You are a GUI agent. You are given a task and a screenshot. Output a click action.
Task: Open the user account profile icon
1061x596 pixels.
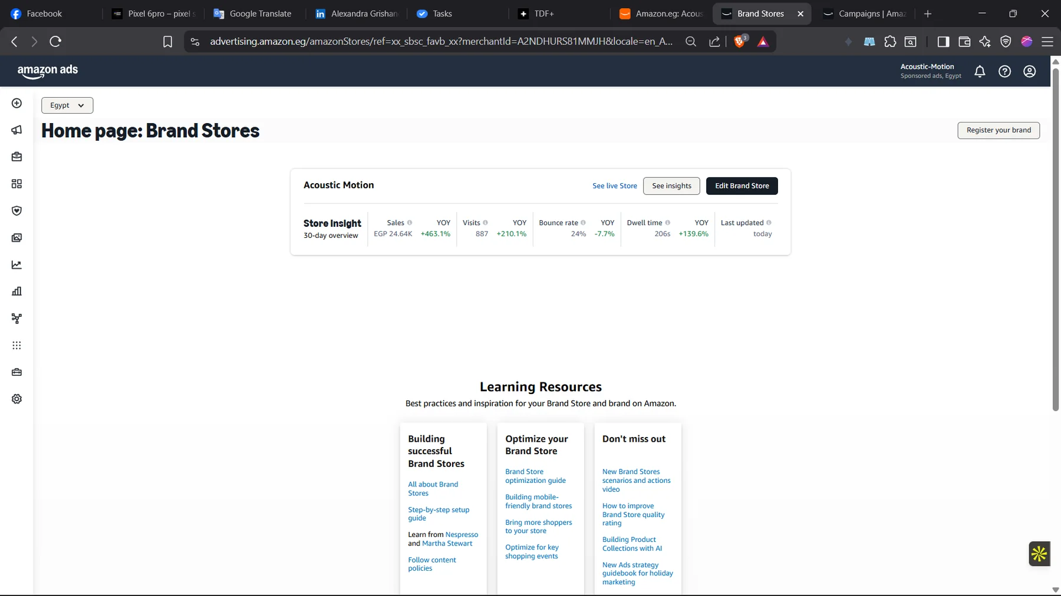(1029, 71)
